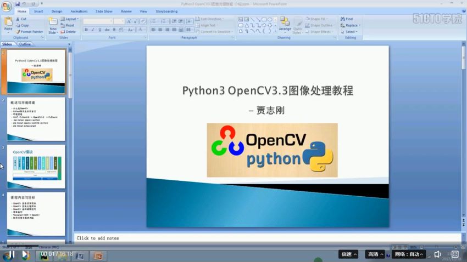
Task: Select the right arrow shape in the gallery
Action: click(264, 26)
